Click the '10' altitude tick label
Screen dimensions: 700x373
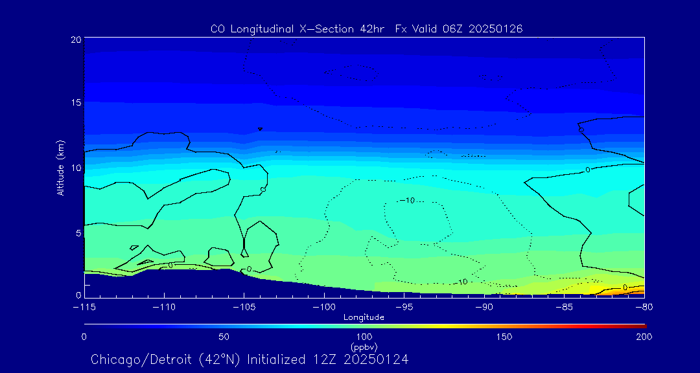click(x=75, y=167)
